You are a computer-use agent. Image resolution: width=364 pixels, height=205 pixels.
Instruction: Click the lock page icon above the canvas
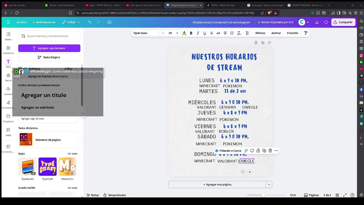pos(256,43)
